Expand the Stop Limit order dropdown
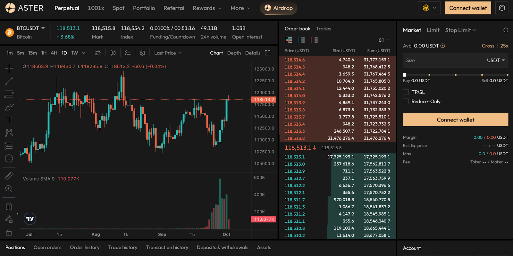The image size is (513, 256). pyautogui.click(x=460, y=30)
